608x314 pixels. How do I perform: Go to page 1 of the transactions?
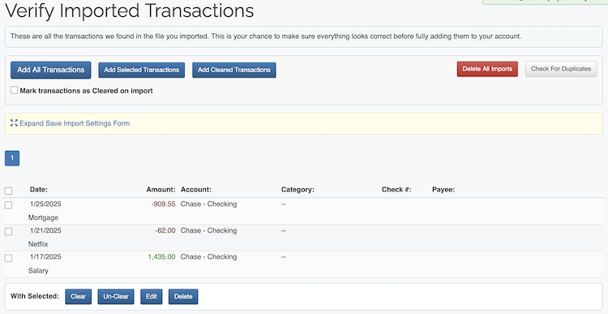coord(12,158)
